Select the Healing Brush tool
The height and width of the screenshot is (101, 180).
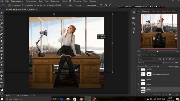click(x=1, y=34)
